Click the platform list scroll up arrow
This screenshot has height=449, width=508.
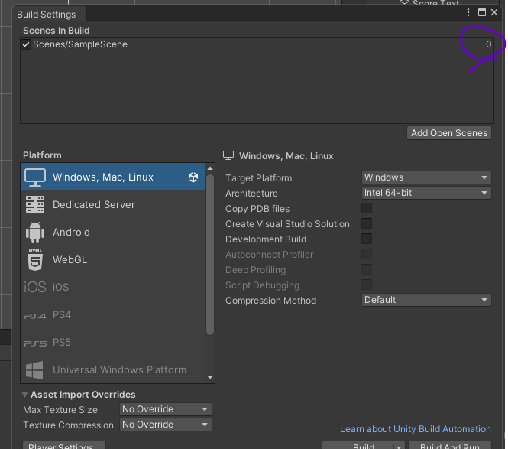210,168
